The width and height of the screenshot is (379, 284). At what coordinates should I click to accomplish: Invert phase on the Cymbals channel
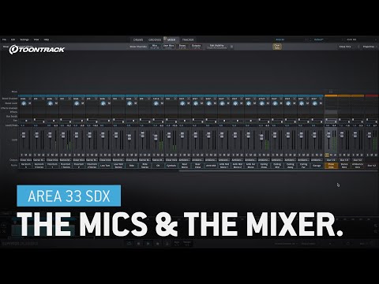tap(175, 155)
